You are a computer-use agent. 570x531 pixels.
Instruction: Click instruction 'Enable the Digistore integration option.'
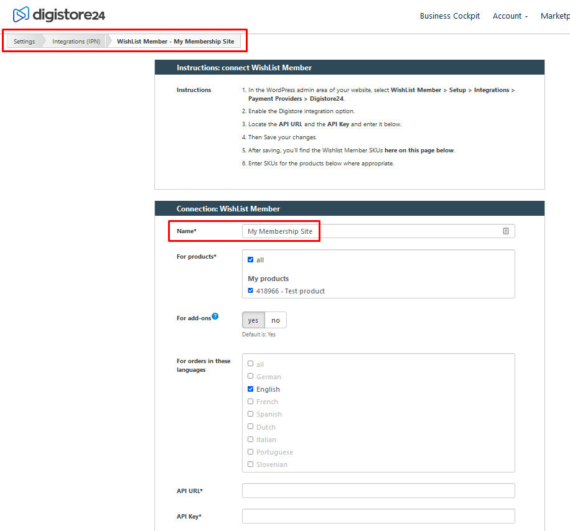click(x=301, y=111)
